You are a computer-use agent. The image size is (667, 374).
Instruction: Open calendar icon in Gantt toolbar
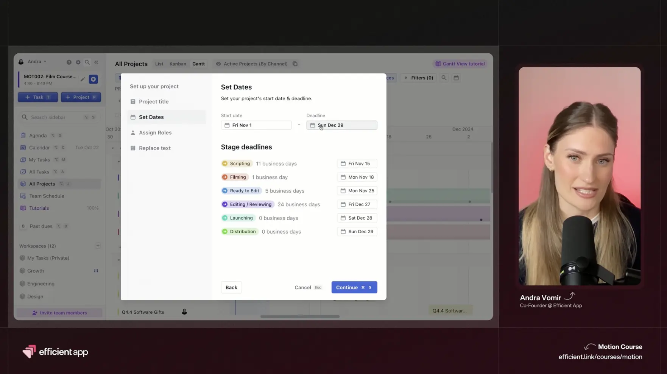click(456, 78)
